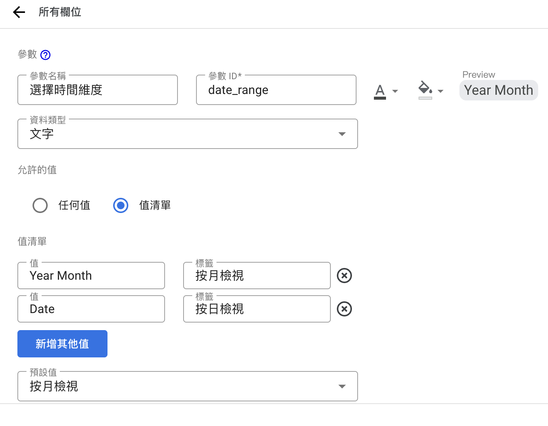Expand the 資料類型 dropdown

point(188,134)
